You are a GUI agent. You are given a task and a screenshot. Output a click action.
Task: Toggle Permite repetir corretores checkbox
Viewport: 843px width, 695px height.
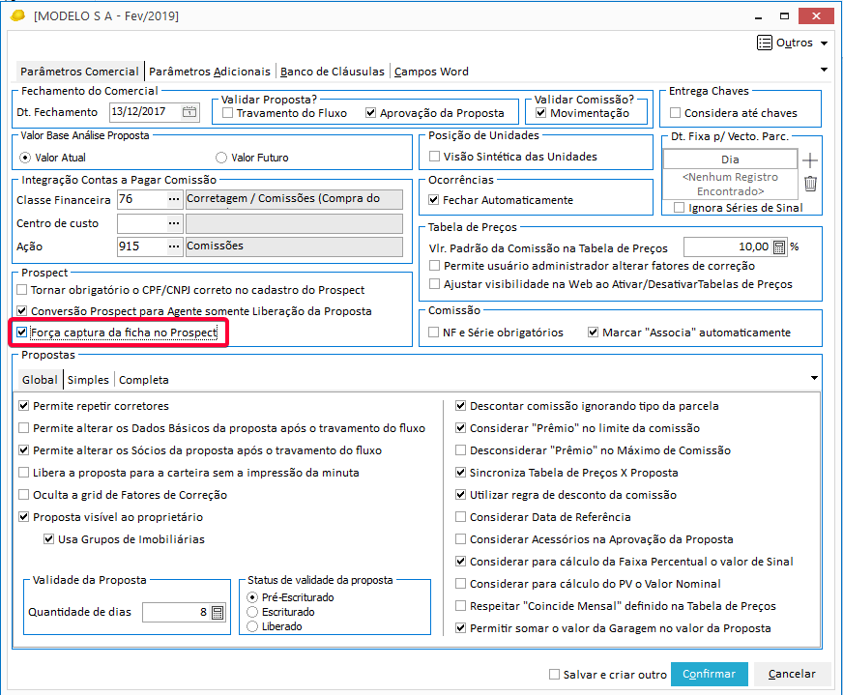point(25,406)
